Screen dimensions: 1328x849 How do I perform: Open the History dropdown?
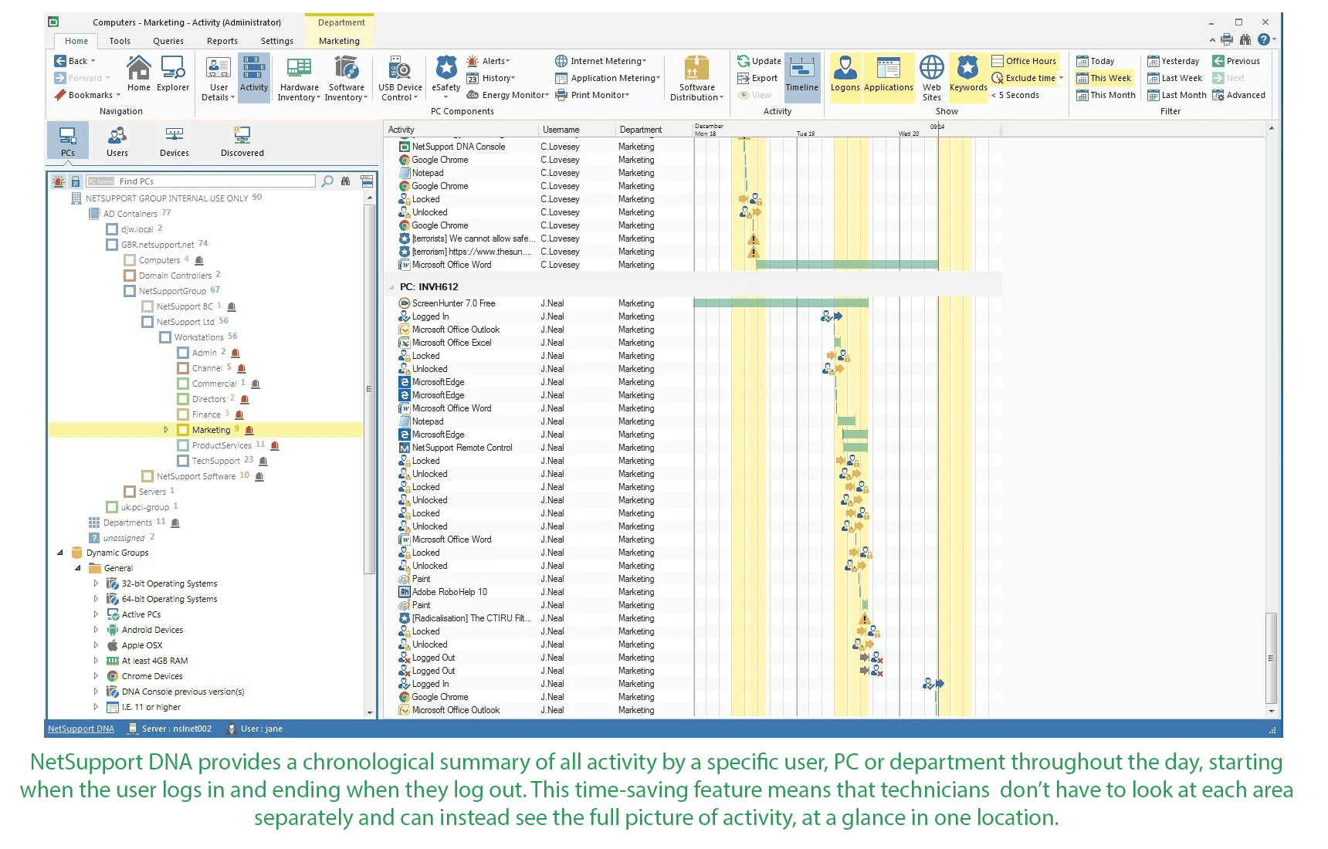click(x=490, y=78)
